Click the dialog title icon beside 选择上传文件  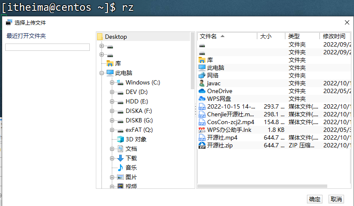9,22
